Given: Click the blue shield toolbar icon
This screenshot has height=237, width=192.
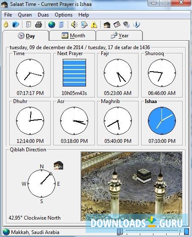Looking at the screenshot, I should (x=16, y=25).
